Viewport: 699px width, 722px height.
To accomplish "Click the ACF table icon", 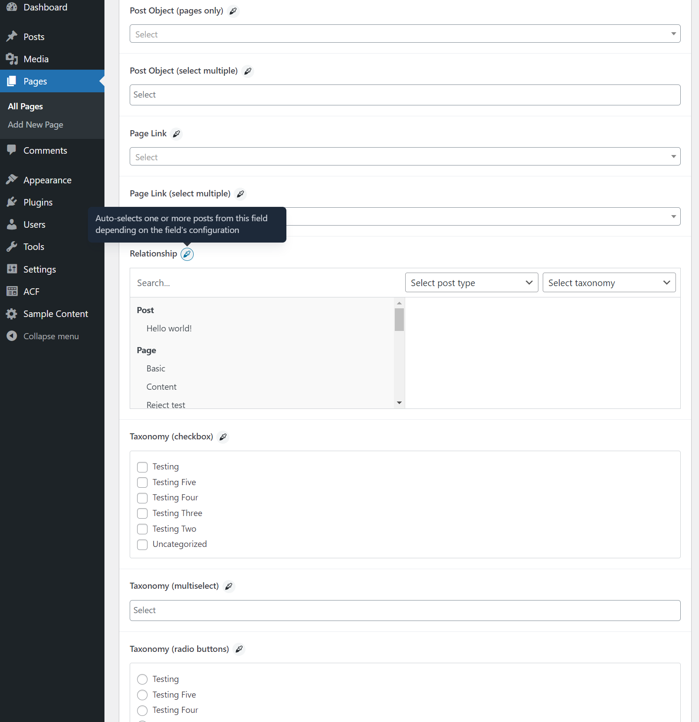I will pyautogui.click(x=12, y=291).
